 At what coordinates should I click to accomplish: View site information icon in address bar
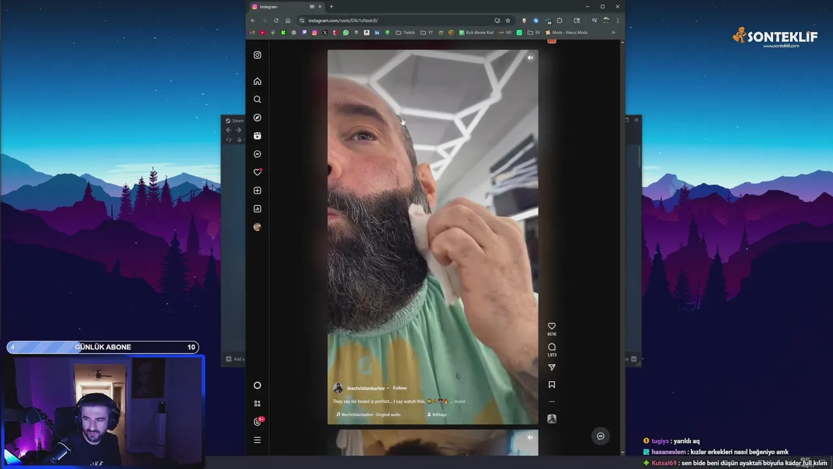[x=301, y=20]
